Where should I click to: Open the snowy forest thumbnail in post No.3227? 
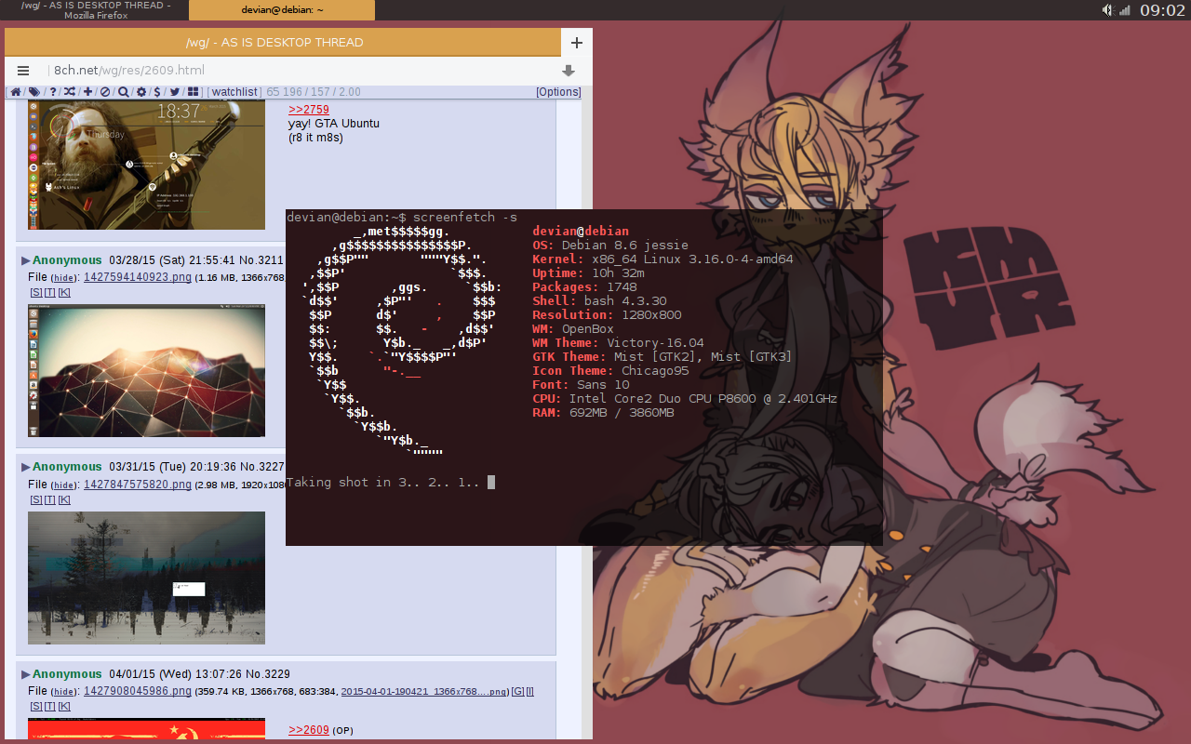146,578
